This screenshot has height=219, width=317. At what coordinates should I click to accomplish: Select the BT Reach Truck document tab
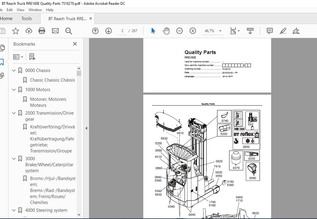click(x=67, y=19)
